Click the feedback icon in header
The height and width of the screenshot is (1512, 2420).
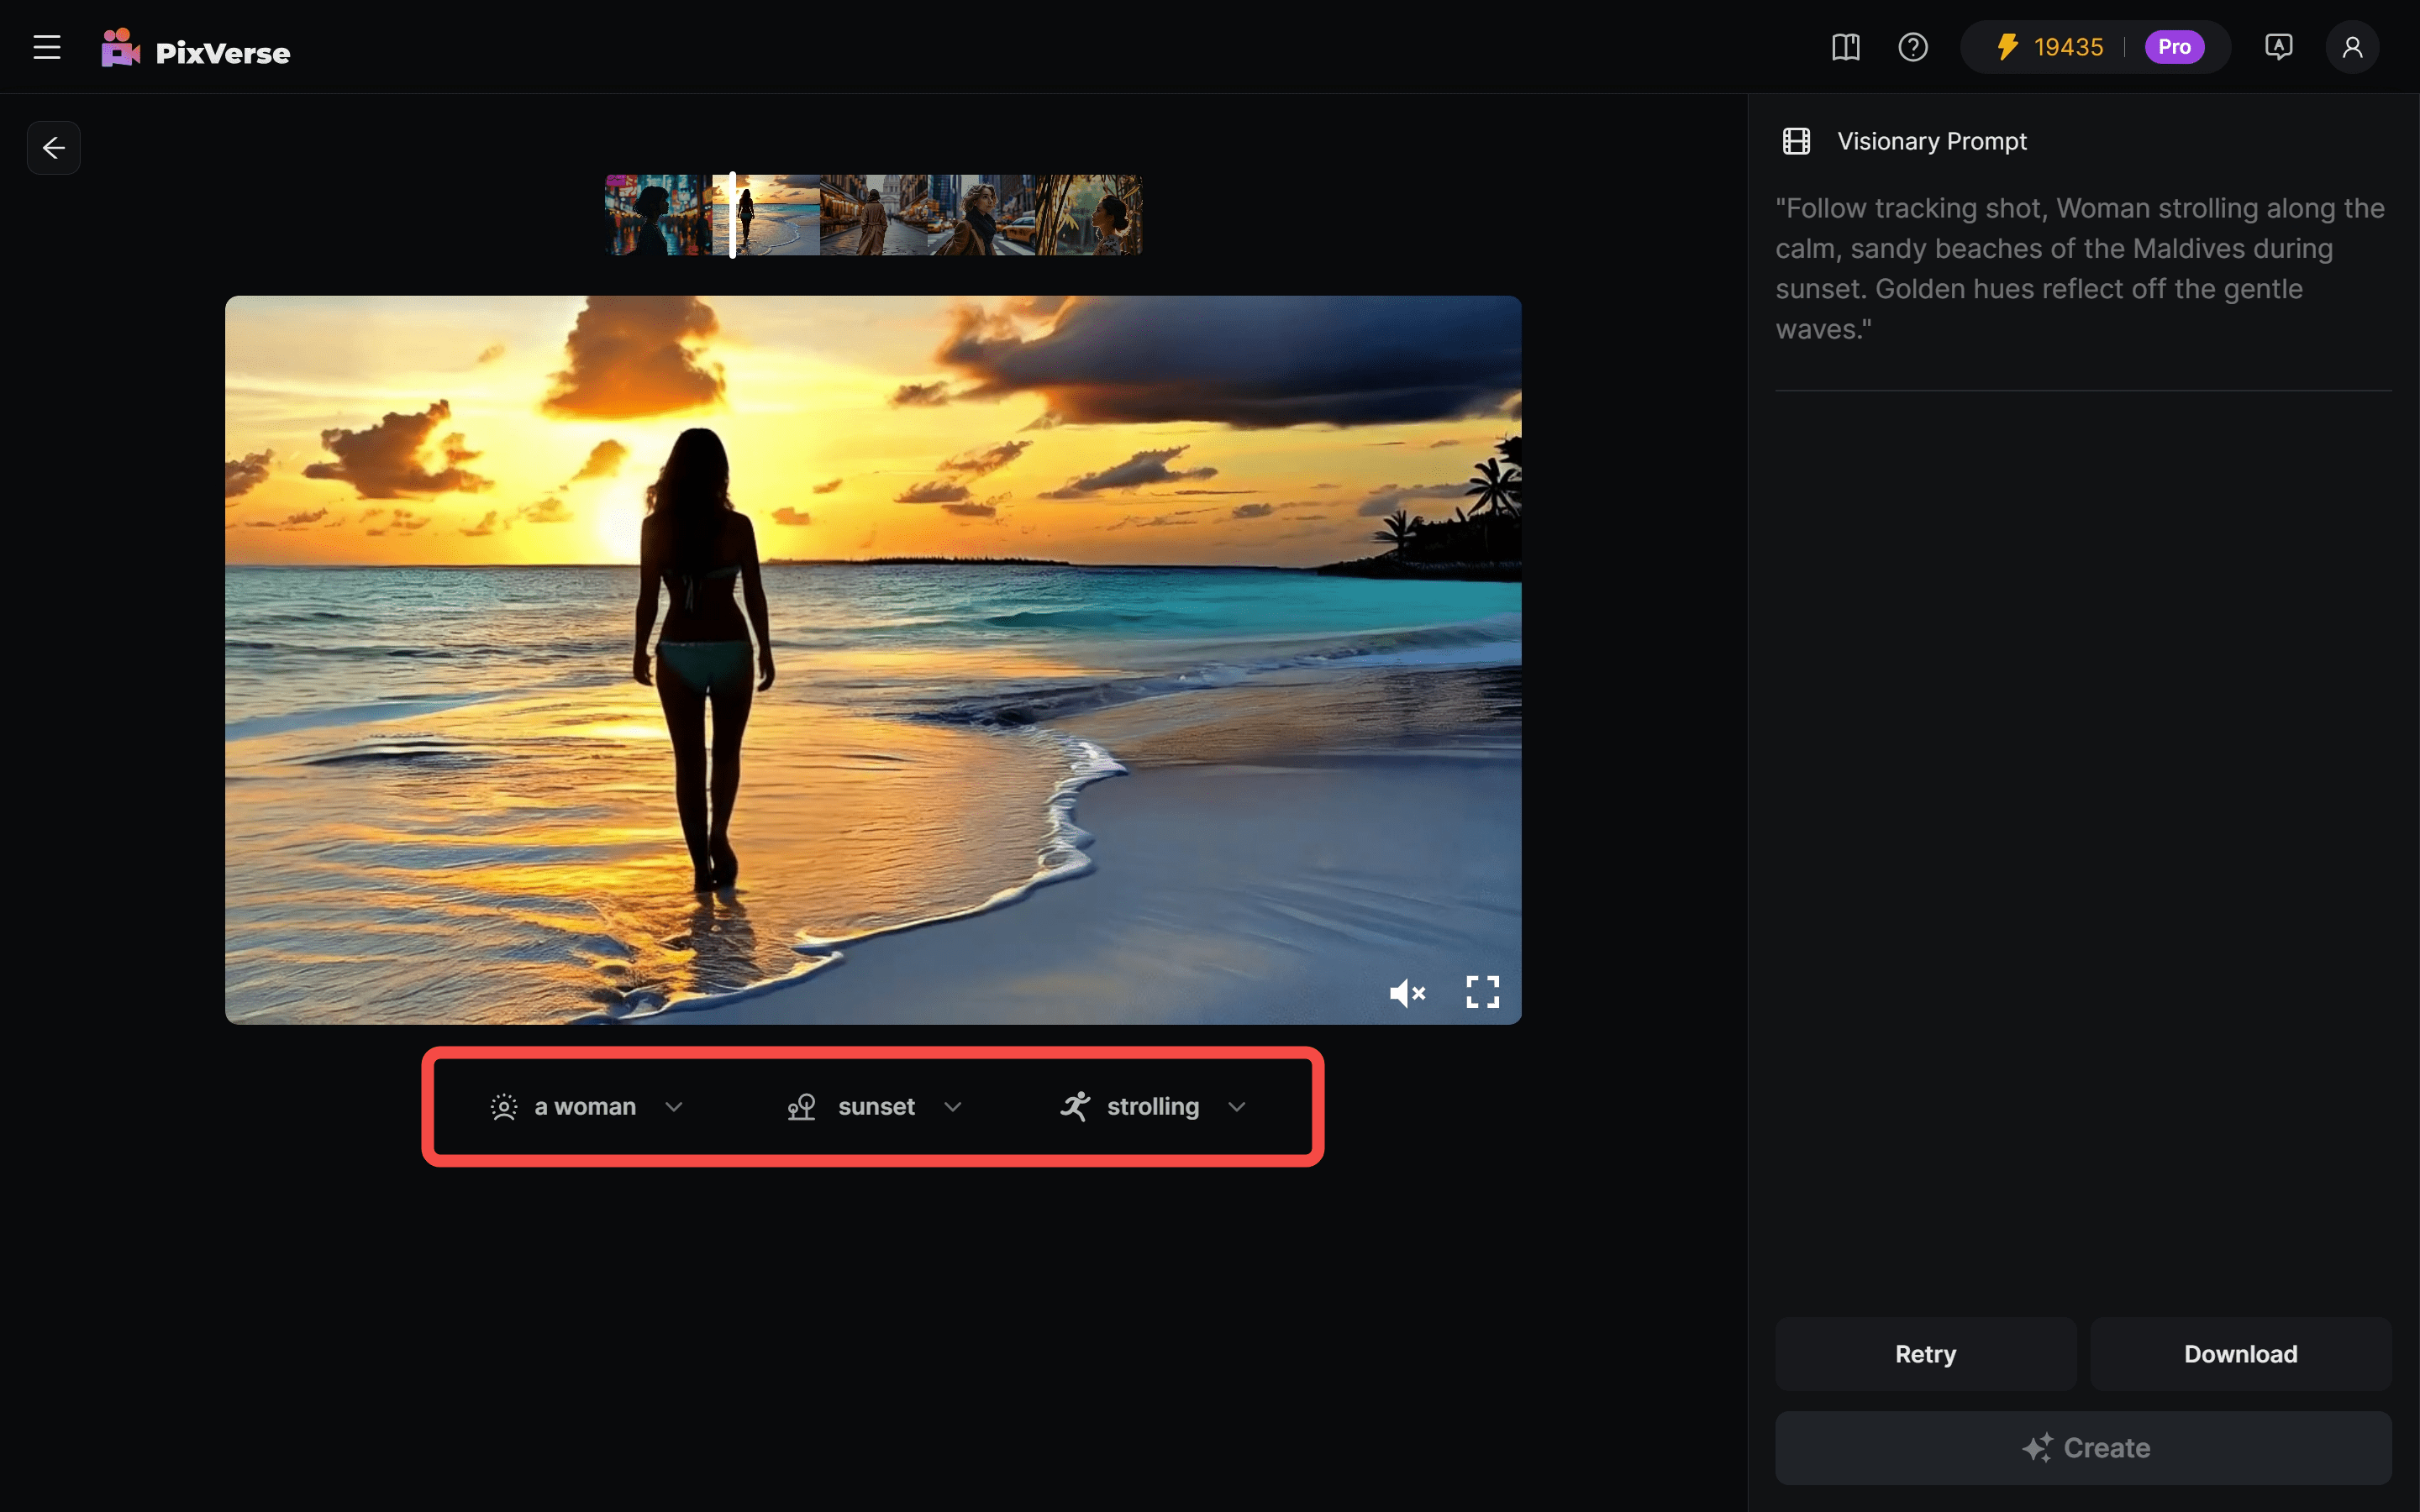tap(2278, 47)
